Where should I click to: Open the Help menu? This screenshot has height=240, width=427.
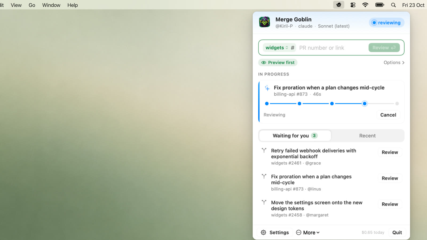click(73, 5)
